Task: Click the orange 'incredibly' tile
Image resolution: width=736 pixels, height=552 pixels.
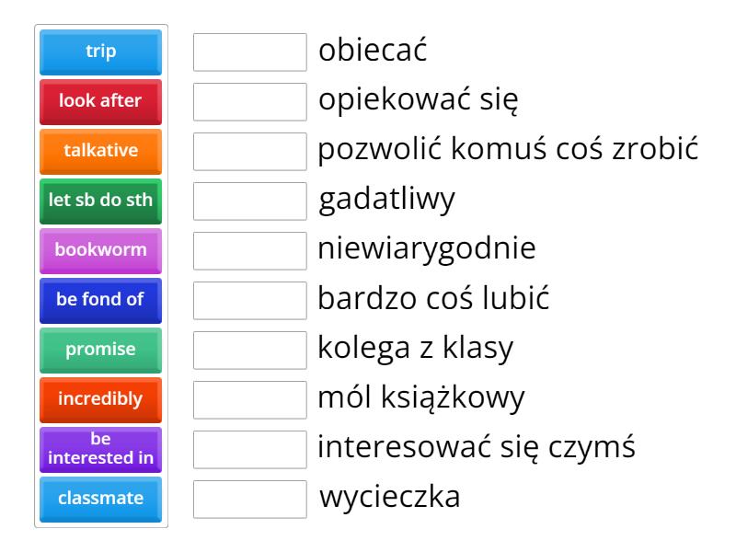Action: (x=101, y=399)
